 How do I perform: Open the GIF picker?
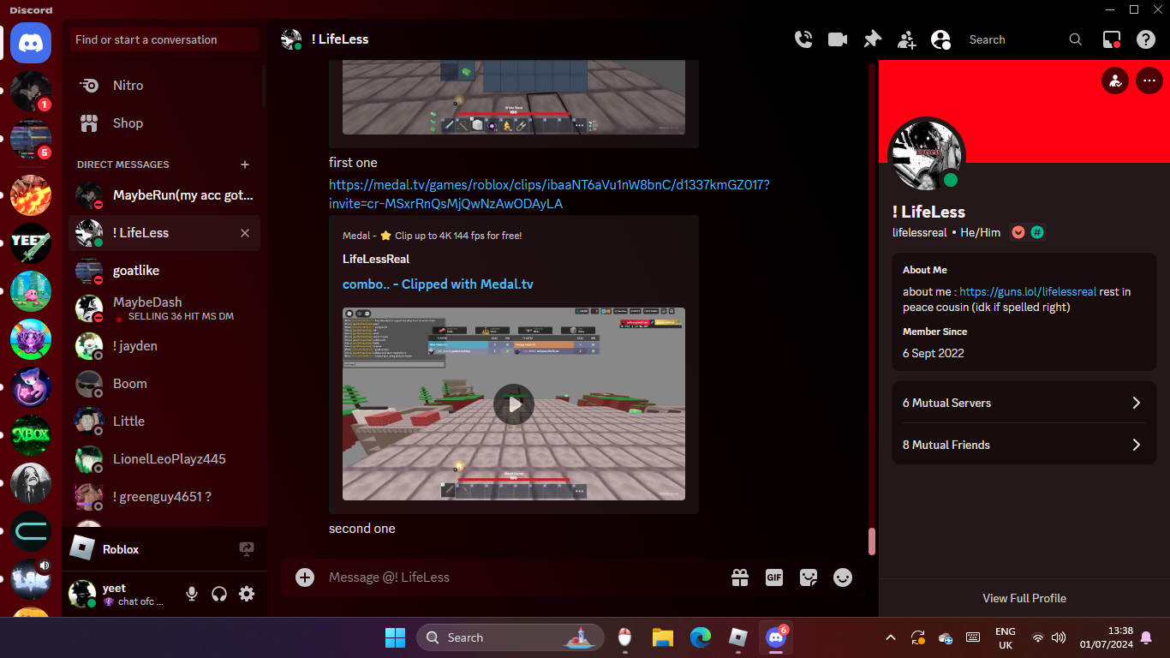click(x=774, y=577)
